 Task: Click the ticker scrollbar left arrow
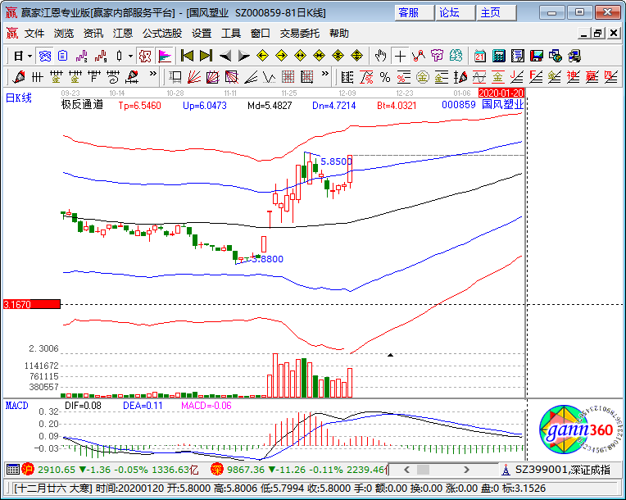pyautogui.click(x=407, y=470)
